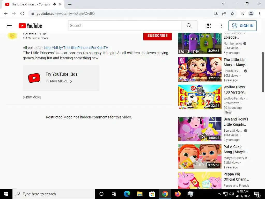
Task: Click the red SUBSCRIBE button
Action: (x=158, y=36)
